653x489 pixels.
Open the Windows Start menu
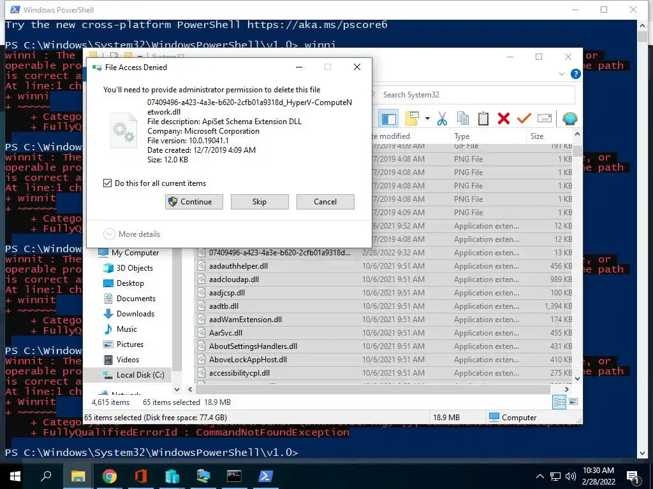(x=15, y=476)
